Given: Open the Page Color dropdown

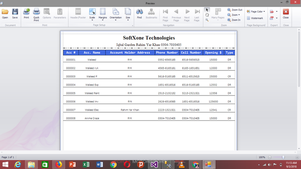Looking at the screenshot, I should coord(256,11).
